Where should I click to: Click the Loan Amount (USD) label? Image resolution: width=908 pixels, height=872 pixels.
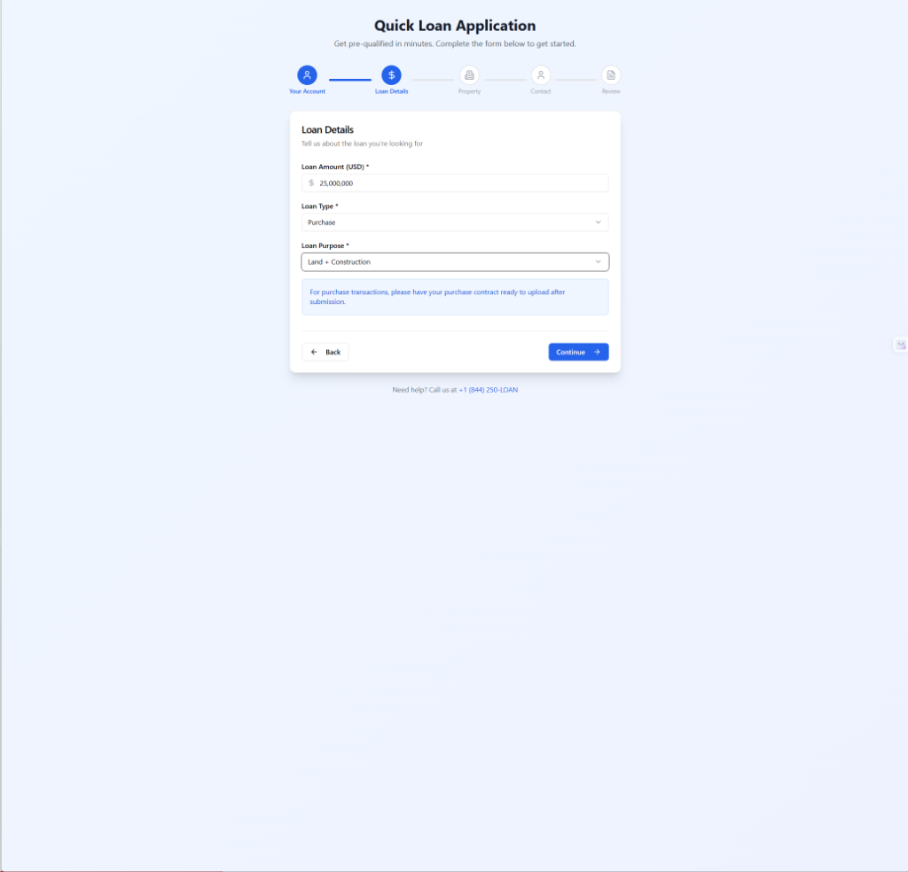click(334, 167)
